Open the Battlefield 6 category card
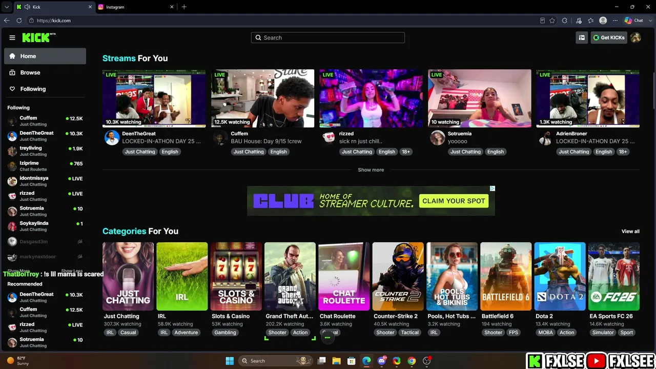Viewport: 656px width, 369px height. point(506,276)
